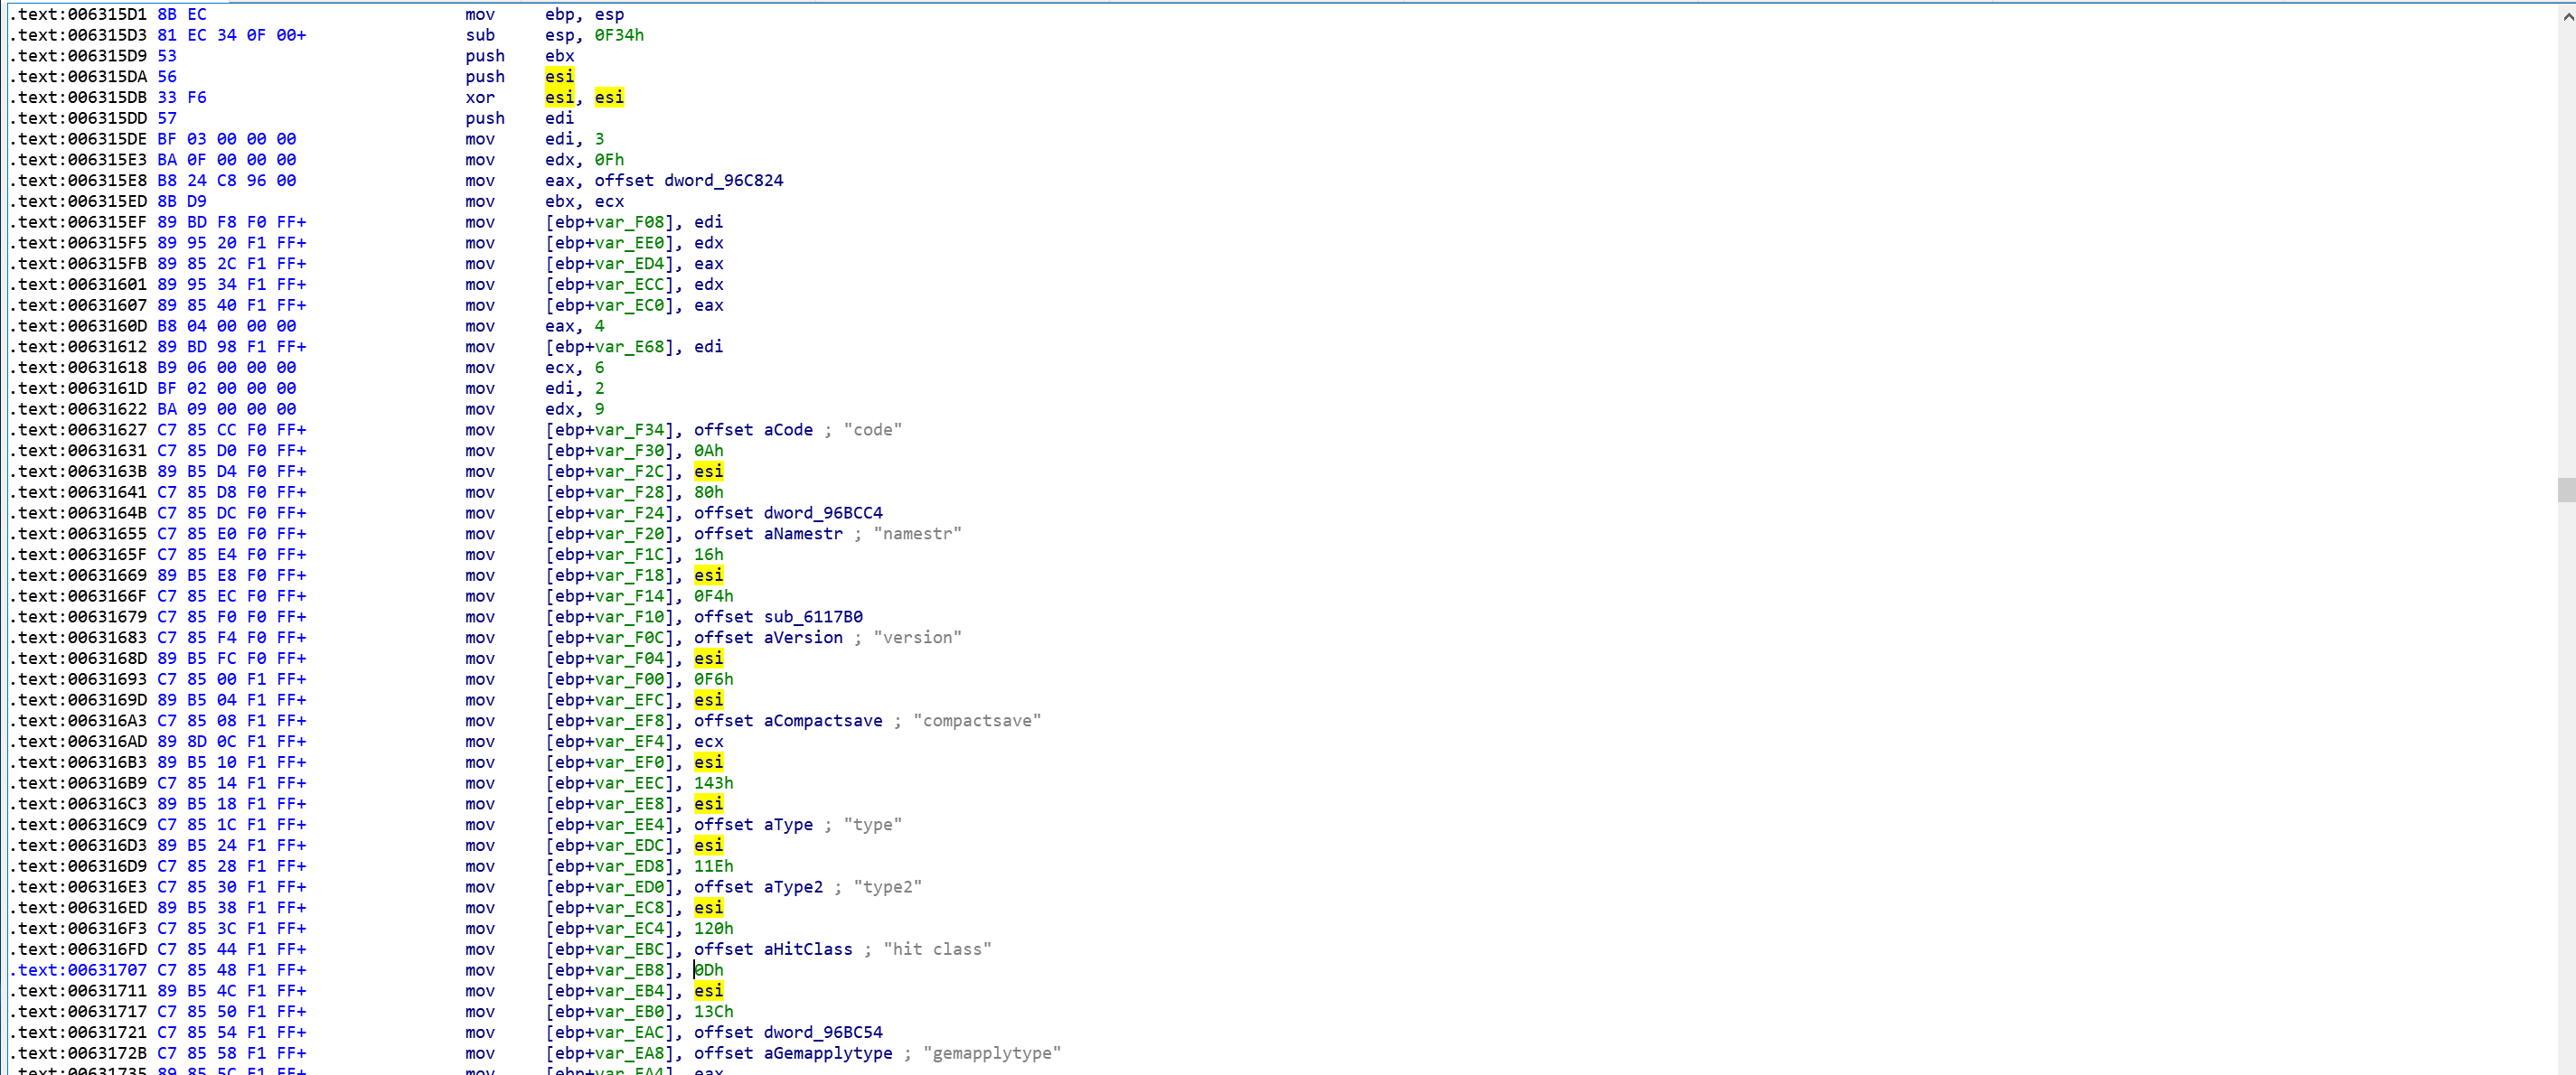2576x1075 pixels.
Task: Click the 11Eh immediate value
Action: coord(714,866)
